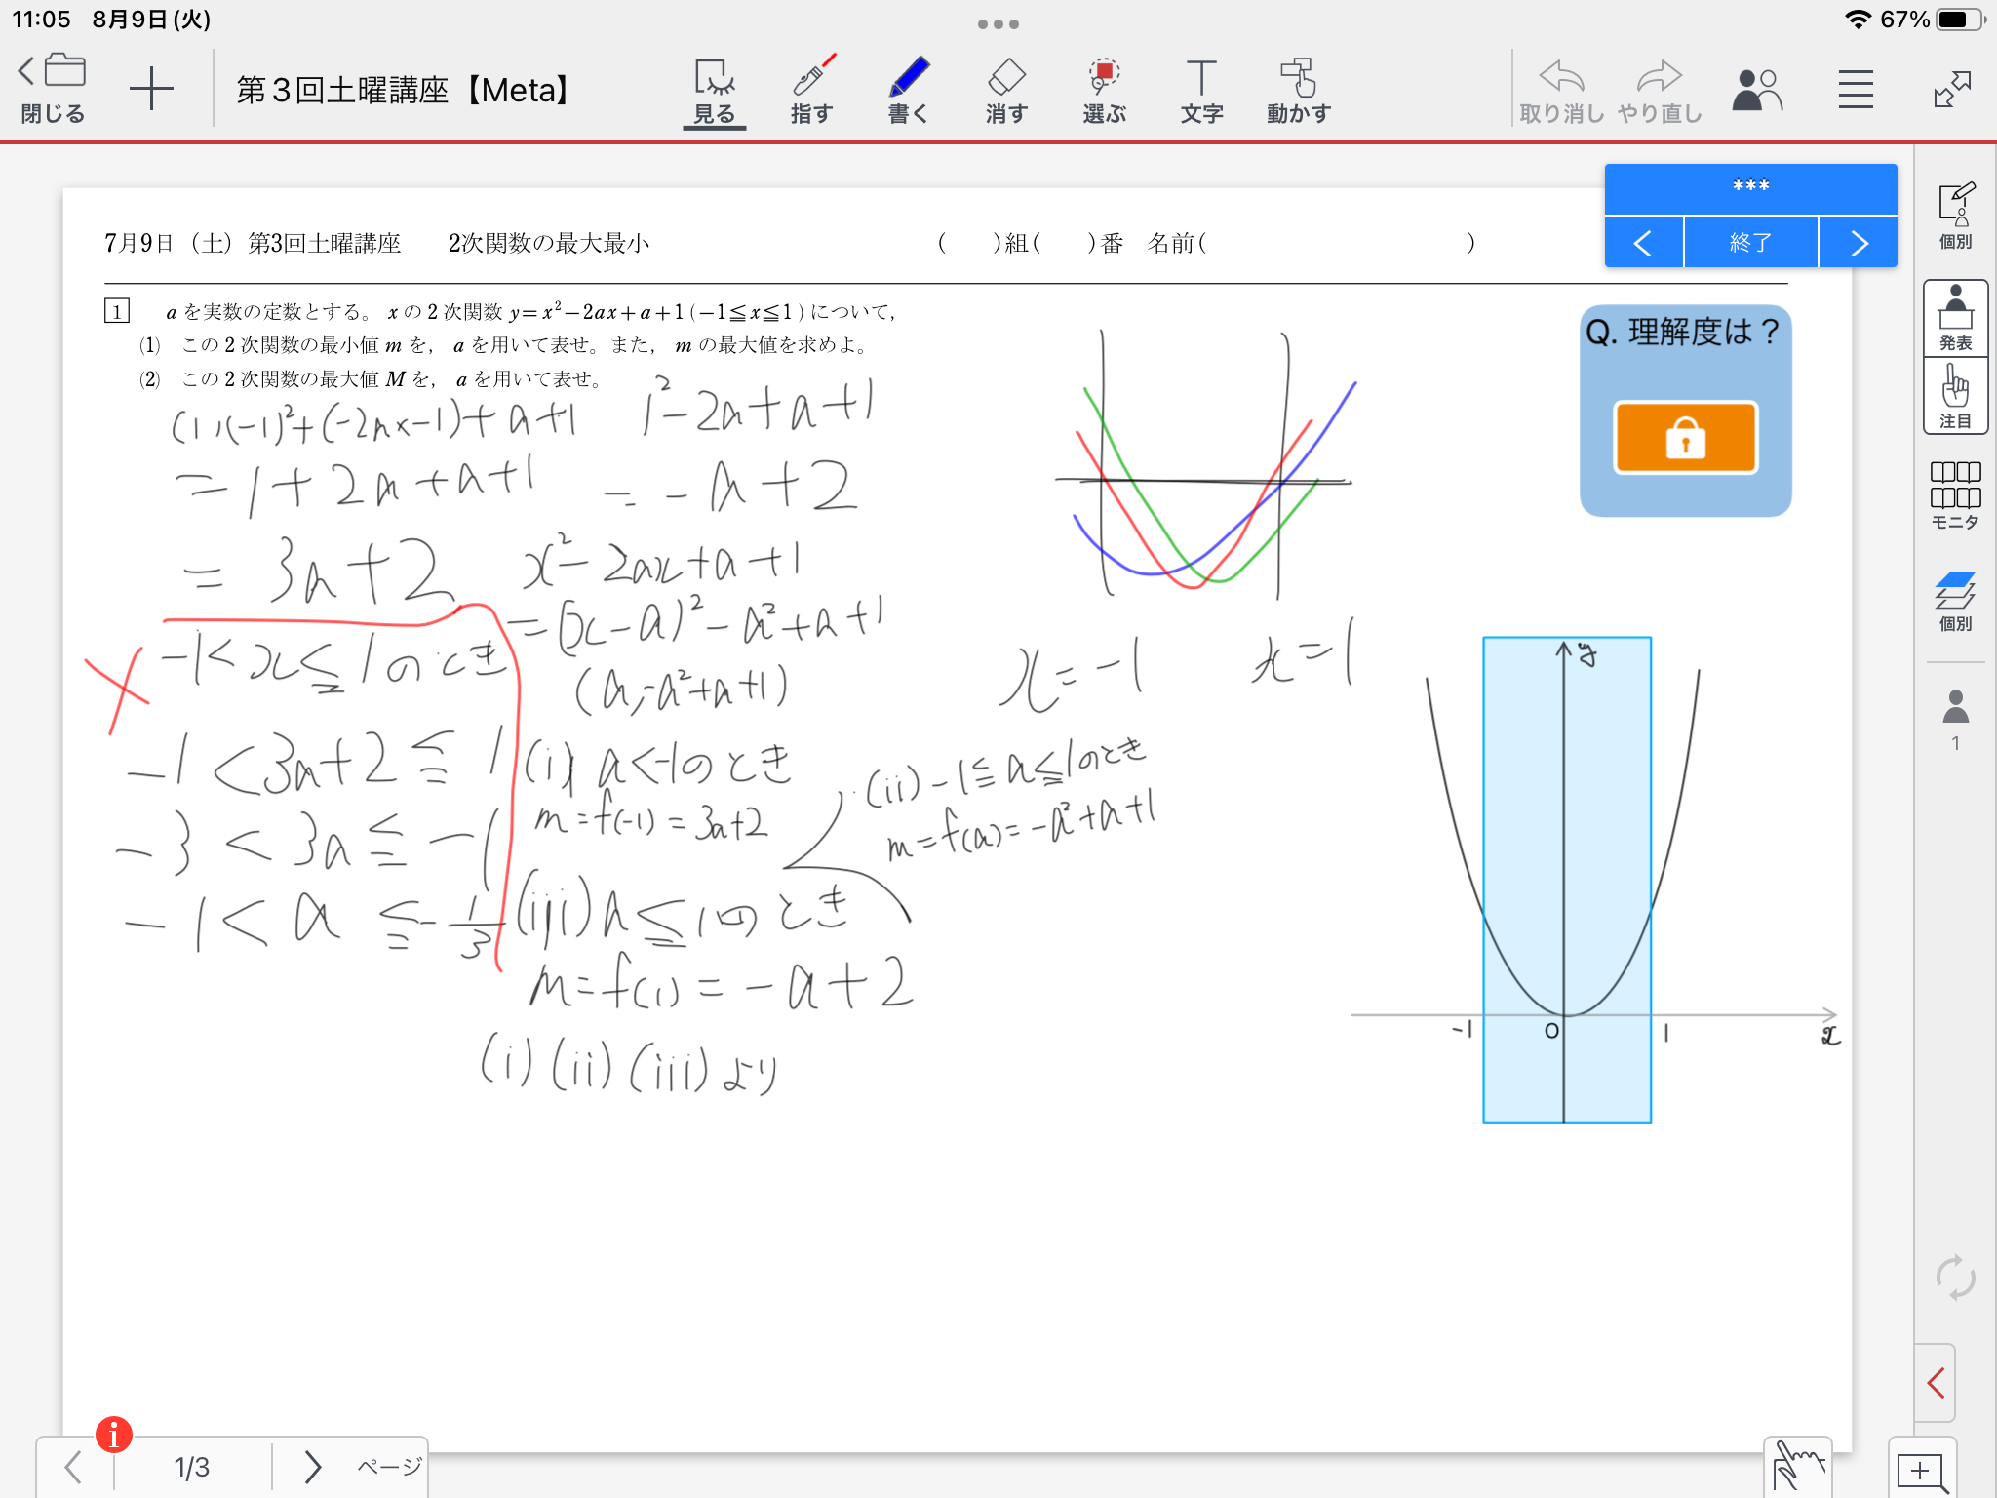Toggle 注目 attention mode

1955,396
